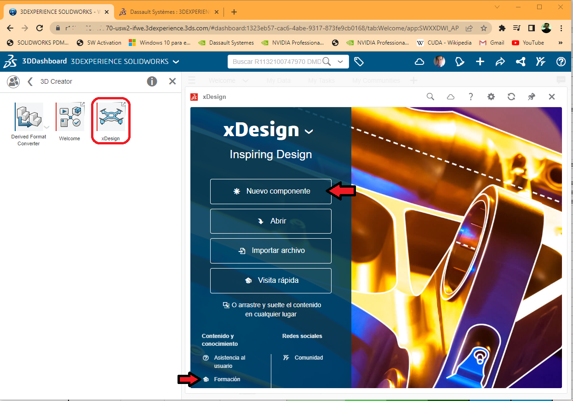The width and height of the screenshot is (573, 401).
Task: Open the chat bubble icon beside the dashboard tabs
Action: (561, 80)
